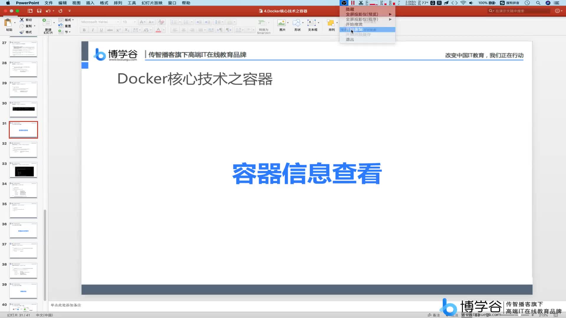Click Convert to SmartArt icon
The width and height of the screenshot is (566, 318).
[262, 23]
